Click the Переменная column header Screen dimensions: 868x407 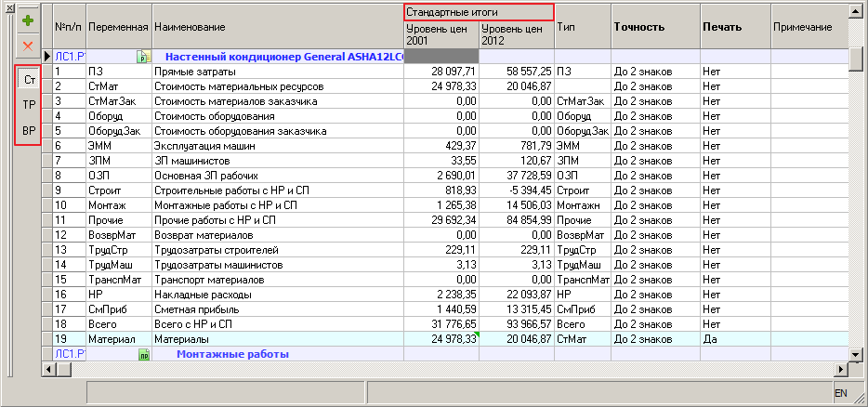click(118, 27)
